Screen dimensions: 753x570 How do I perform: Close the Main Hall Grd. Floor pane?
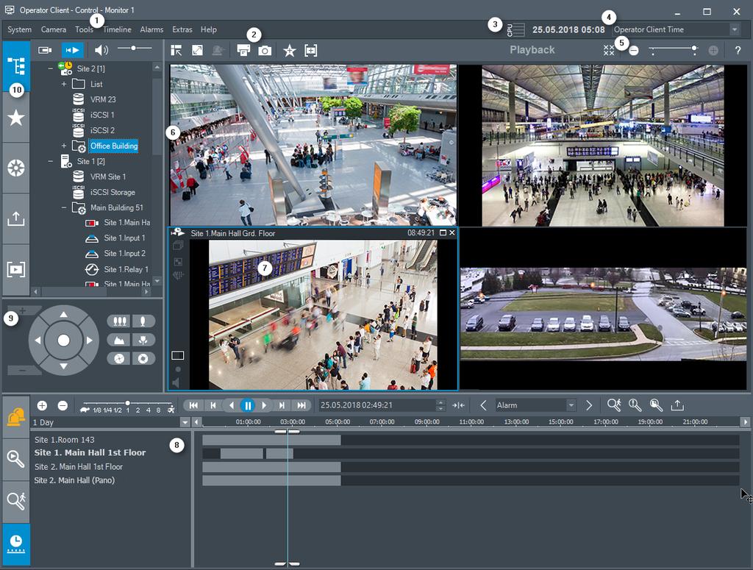point(452,232)
